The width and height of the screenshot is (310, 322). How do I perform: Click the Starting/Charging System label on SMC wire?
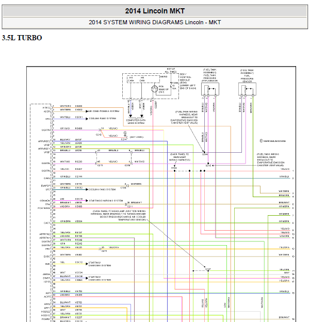(100, 264)
